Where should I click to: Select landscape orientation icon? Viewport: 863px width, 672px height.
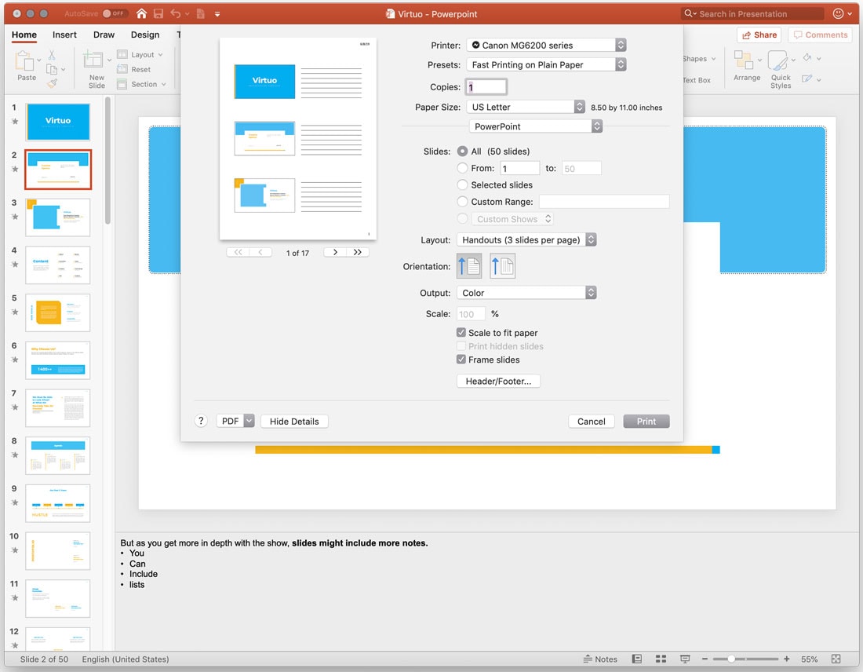click(502, 266)
